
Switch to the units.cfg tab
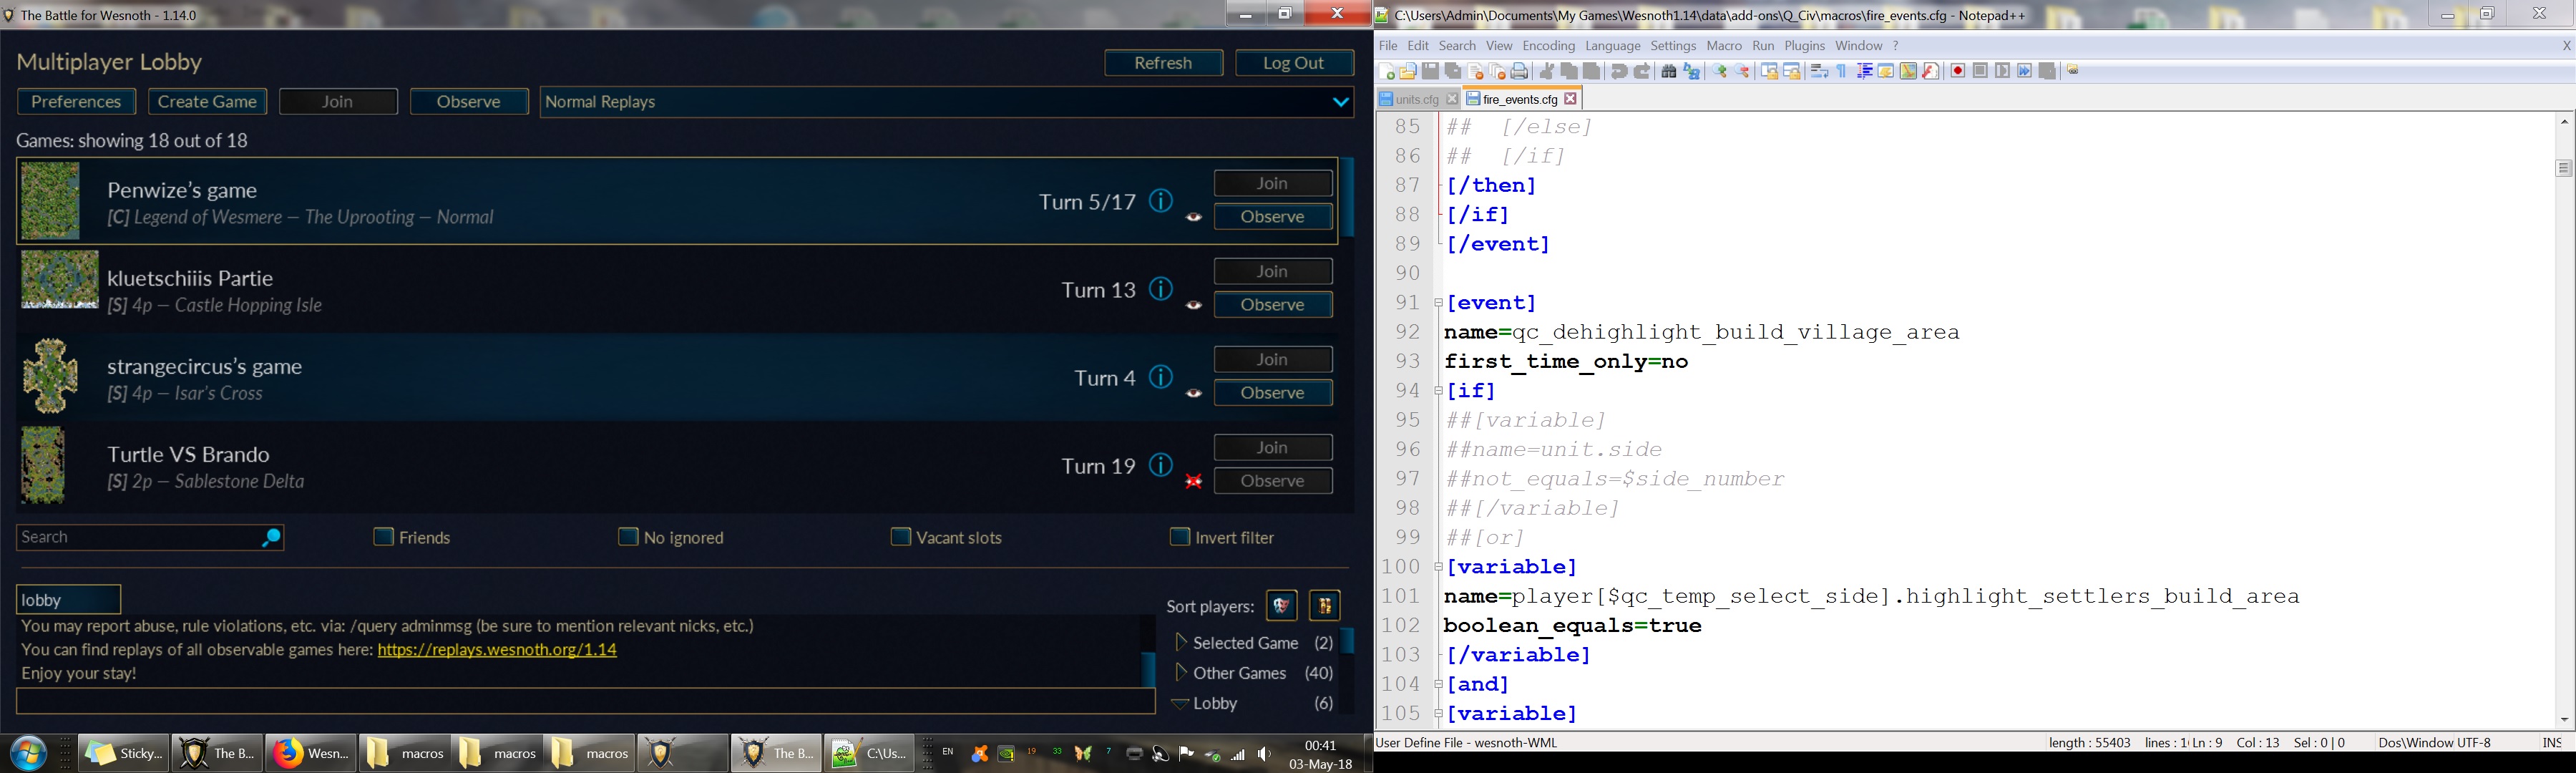point(1418,99)
